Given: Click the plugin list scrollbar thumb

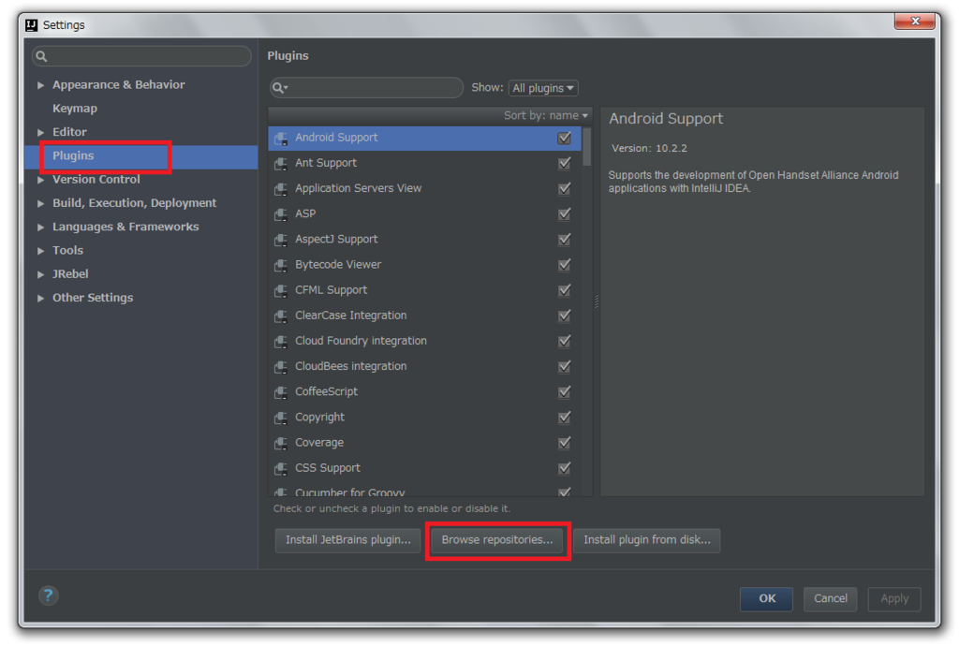Looking at the screenshot, I should (x=587, y=147).
